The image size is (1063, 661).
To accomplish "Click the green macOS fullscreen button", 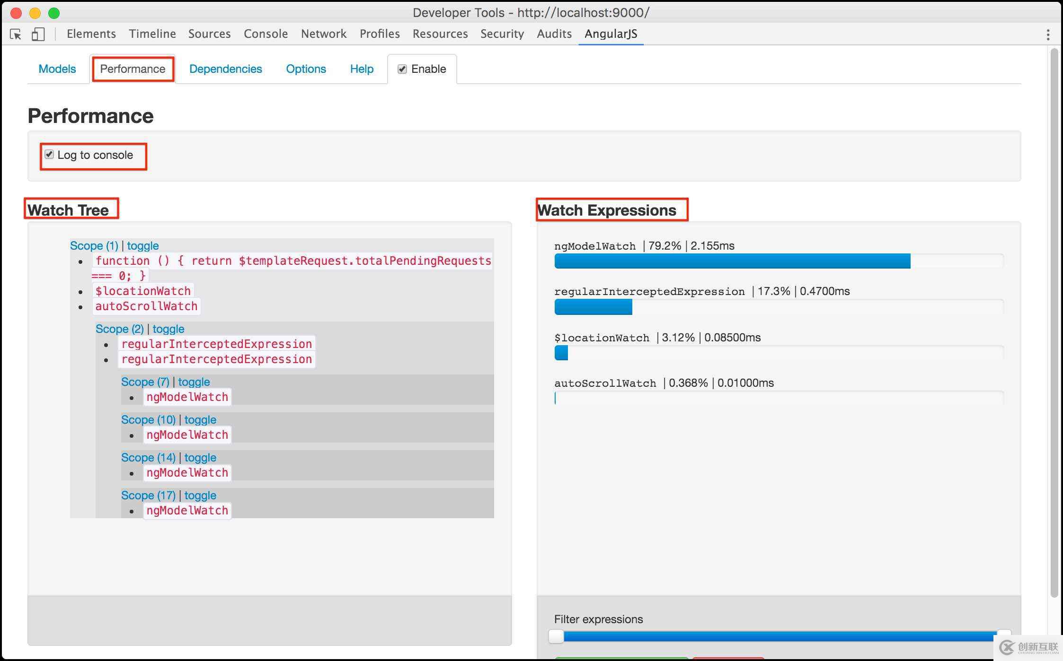I will 54,13.
